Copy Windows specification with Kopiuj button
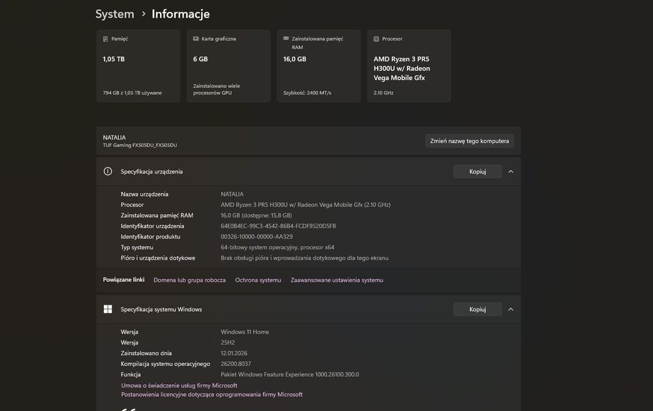This screenshot has height=411, width=653. (478, 309)
